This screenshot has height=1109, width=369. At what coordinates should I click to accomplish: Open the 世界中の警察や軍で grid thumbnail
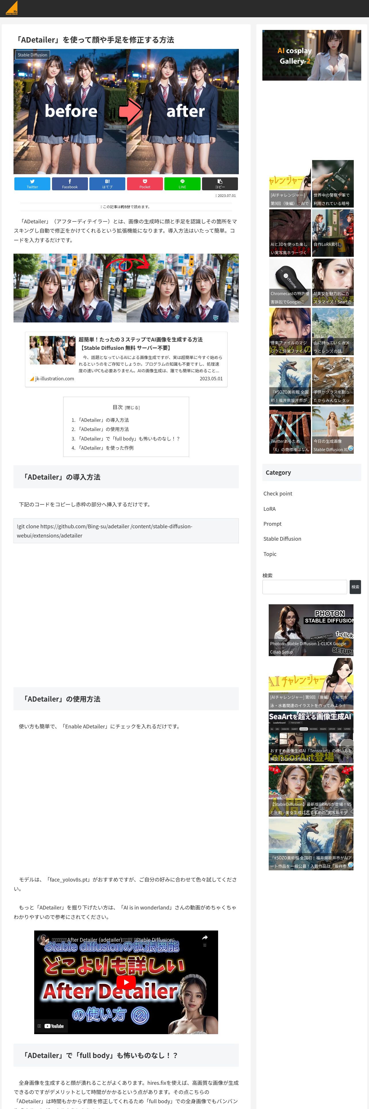(333, 184)
